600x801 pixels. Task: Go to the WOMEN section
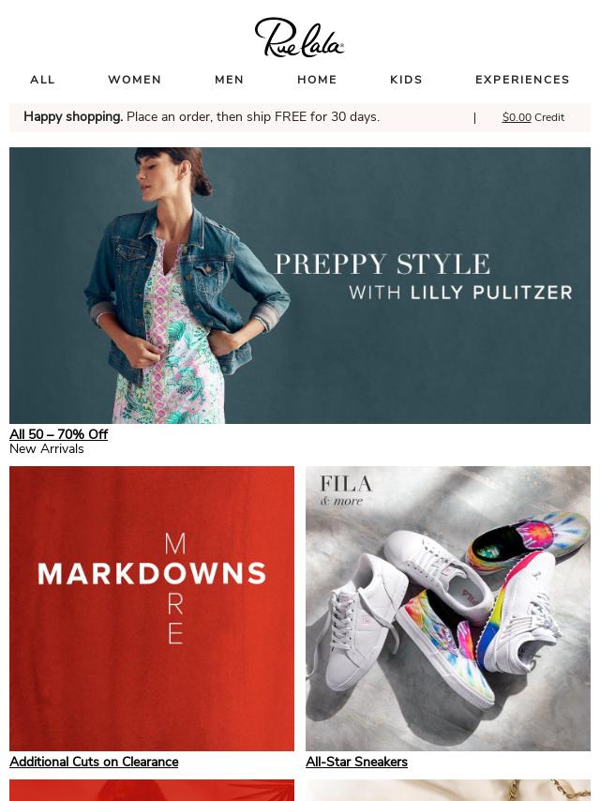135,80
